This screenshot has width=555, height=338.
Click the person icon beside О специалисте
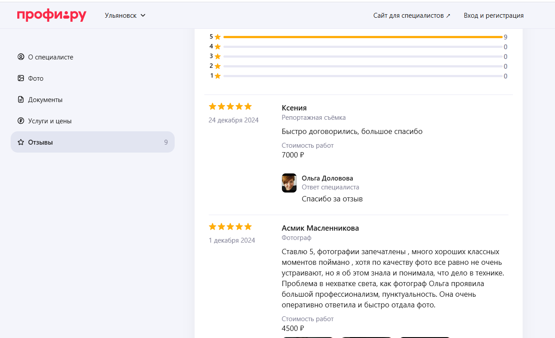pyautogui.click(x=20, y=57)
